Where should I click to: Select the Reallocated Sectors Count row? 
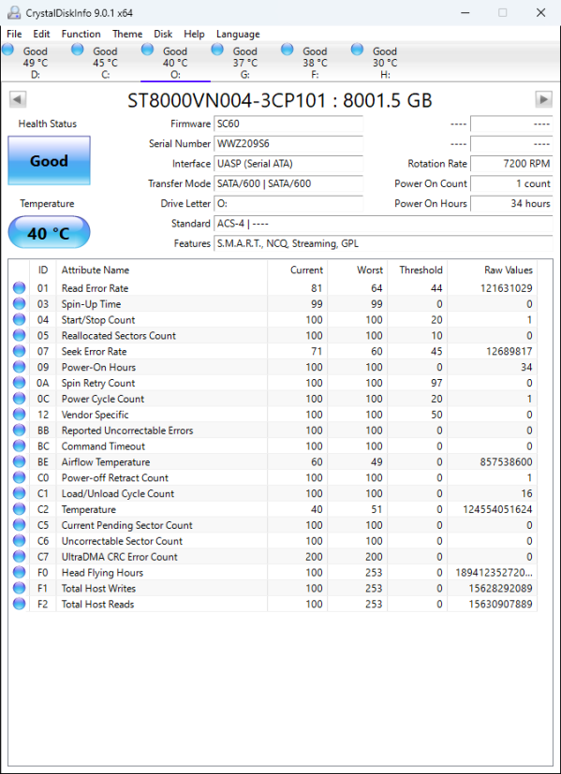tap(273, 336)
